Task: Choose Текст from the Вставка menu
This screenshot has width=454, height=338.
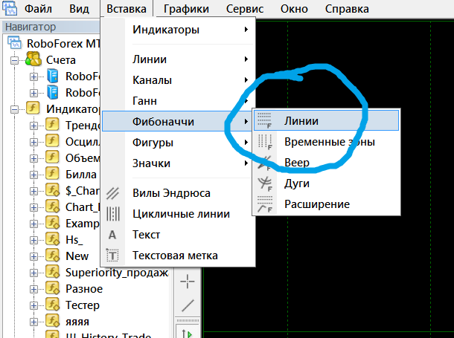Action: point(178,235)
